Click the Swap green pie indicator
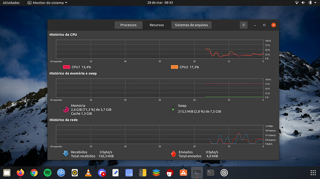Viewport: 320px width, 179px height. (x=173, y=109)
